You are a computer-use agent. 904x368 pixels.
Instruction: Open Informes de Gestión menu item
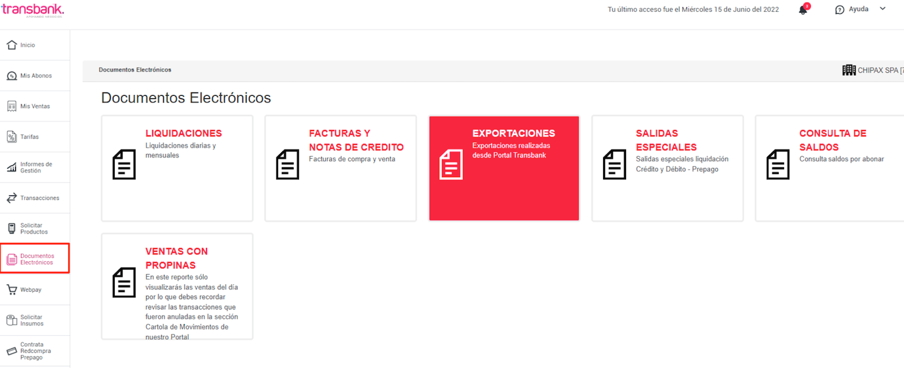(x=36, y=167)
